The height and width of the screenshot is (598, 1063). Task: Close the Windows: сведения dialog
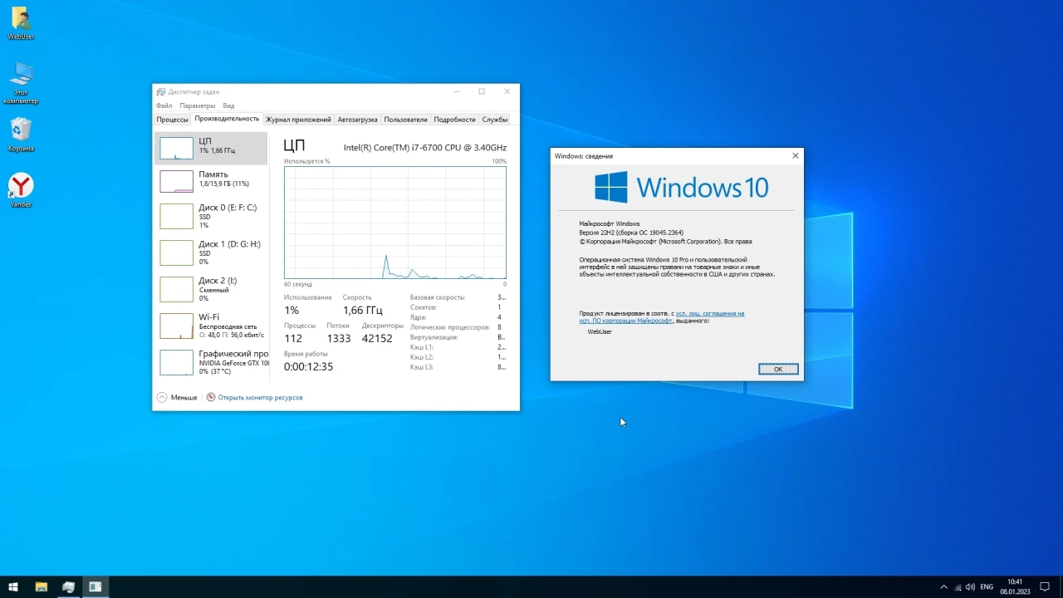(x=796, y=155)
